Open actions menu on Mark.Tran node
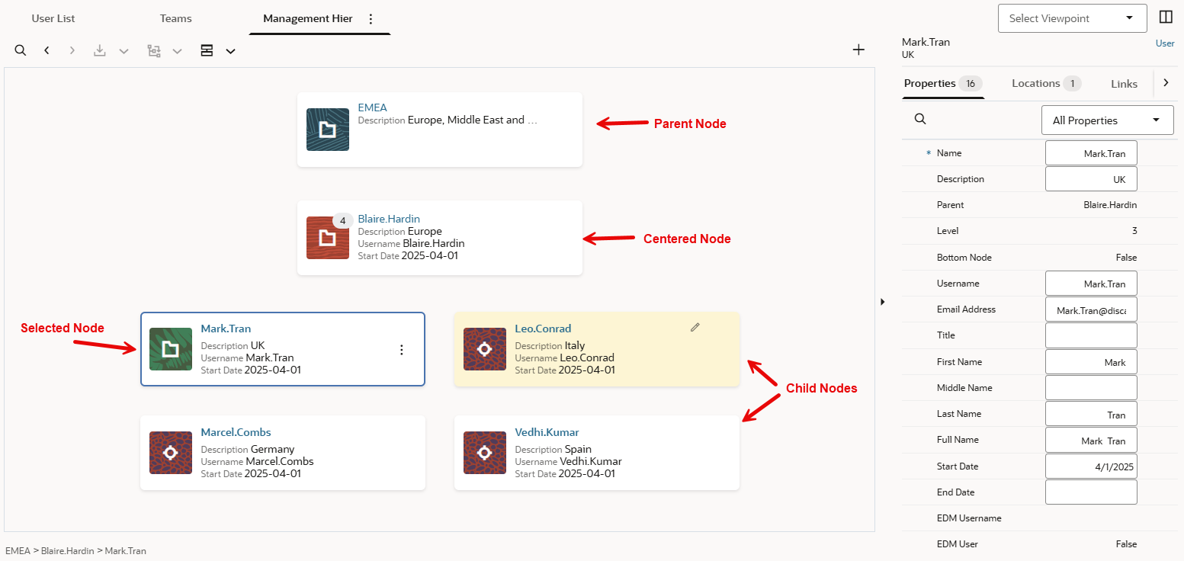 (x=402, y=350)
